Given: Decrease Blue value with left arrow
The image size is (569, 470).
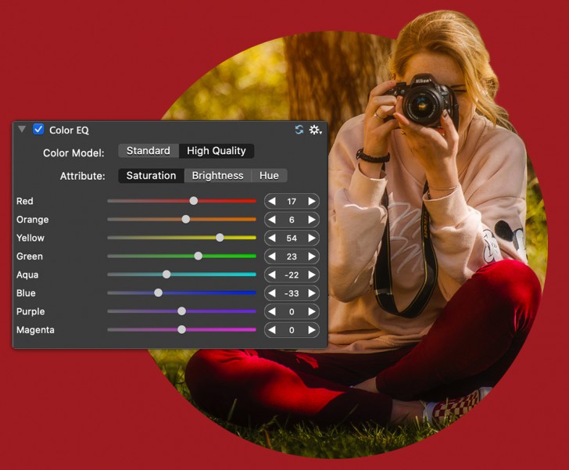Looking at the screenshot, I should 272,293.
